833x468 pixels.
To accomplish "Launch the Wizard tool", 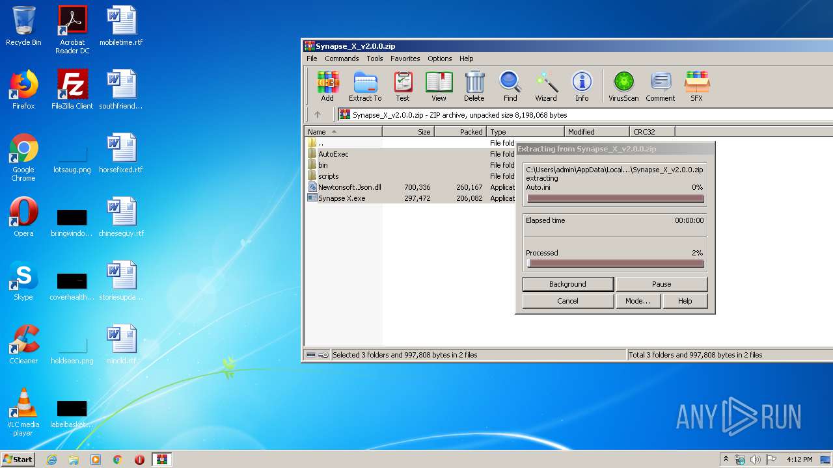I will 546,87.
